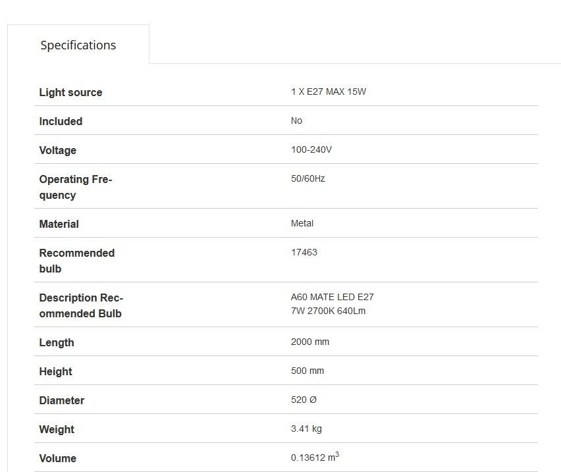Click the Length value 2000 mm
The image size is (561, 472).
[x=310, y=342]
